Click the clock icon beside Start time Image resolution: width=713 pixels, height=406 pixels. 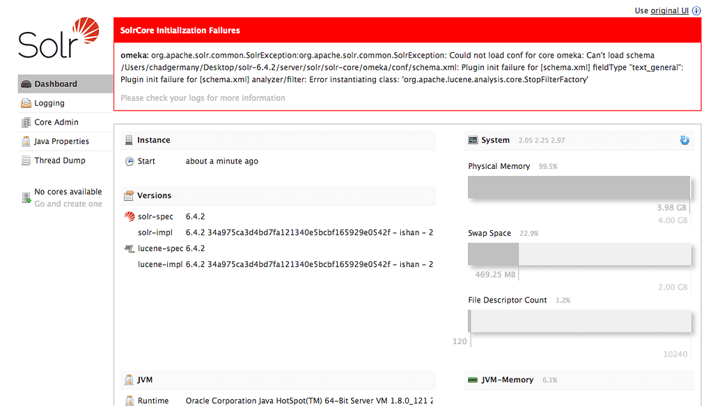[x=129, y=160]
